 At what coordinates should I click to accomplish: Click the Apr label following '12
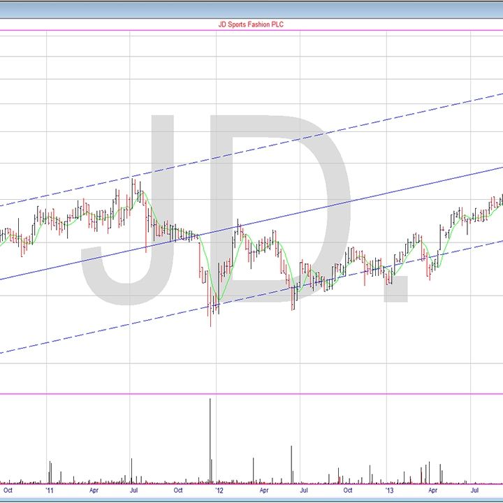coord(263,491)
